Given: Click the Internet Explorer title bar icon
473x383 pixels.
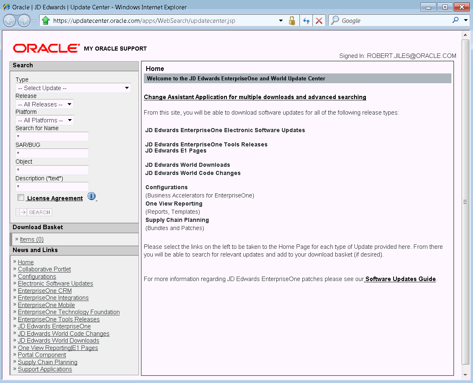Looking at the screenshot, I should 7,7.
